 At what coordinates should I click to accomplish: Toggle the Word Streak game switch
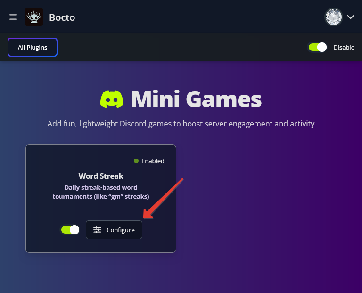click(70, 230)
